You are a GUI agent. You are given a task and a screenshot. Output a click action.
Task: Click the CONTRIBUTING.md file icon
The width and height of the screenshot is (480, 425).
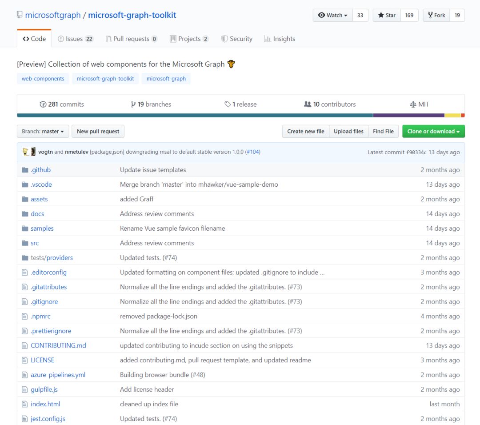click(25, 346)
